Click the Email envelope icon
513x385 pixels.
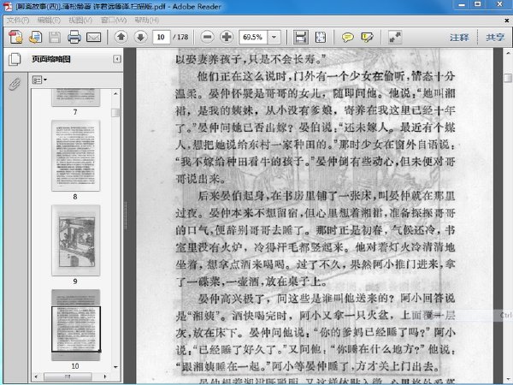(x=93, y=37)
